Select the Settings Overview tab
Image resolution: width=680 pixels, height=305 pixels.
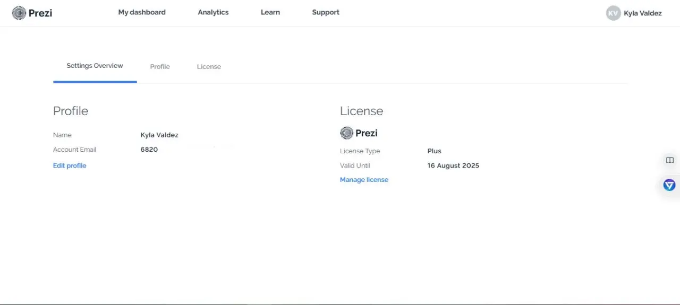tap(95, 66)
